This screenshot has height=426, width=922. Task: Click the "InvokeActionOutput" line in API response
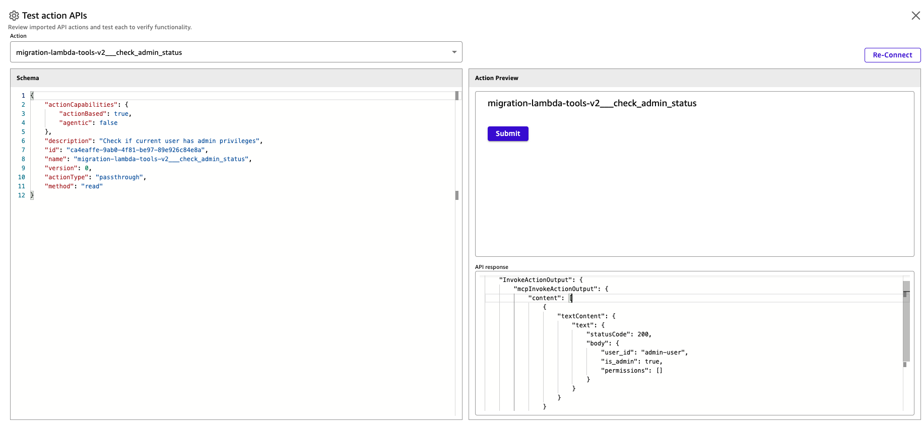tap(541, 280)
